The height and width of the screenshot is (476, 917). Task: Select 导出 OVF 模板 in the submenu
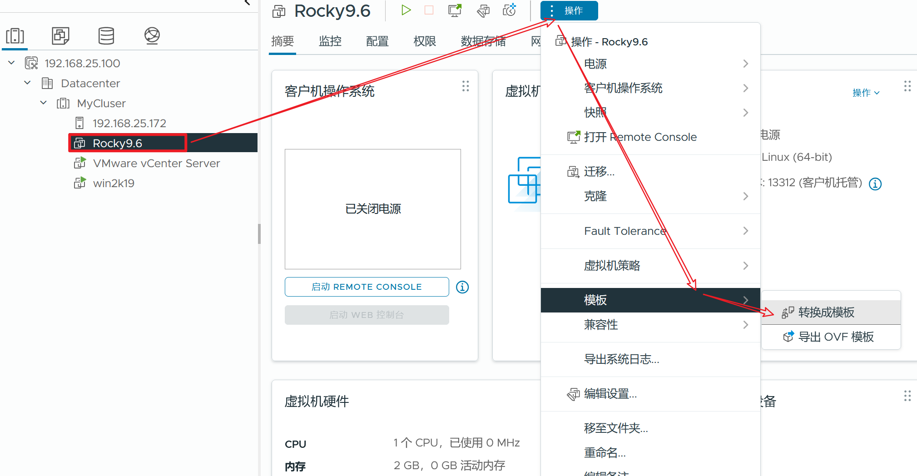(x=831, y=337)
